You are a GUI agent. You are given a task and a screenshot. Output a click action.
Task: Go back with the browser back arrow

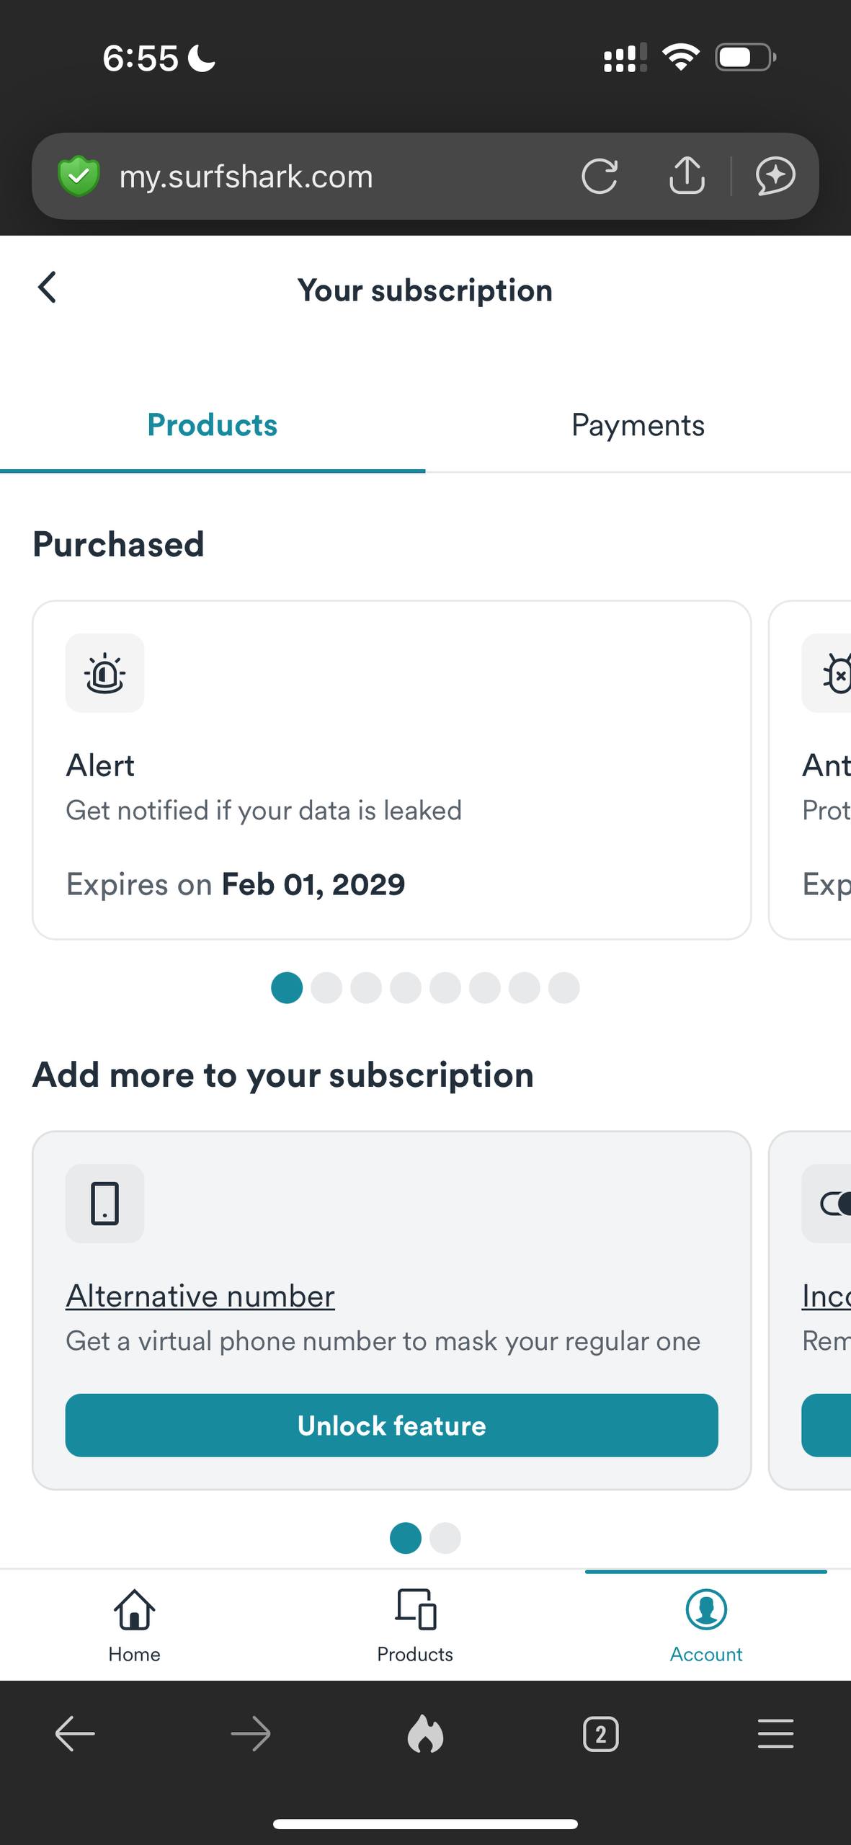click(x=75, y=1734)
